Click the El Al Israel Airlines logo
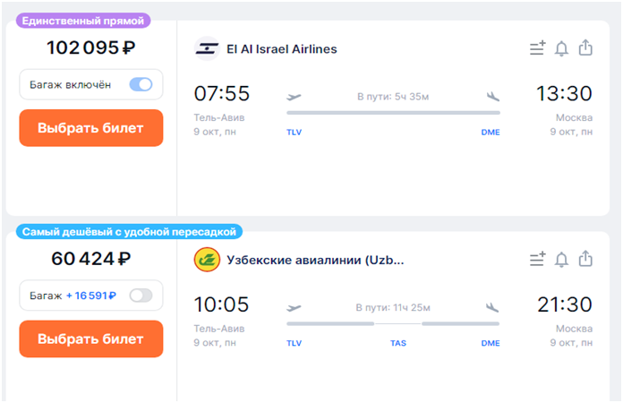623x403 pixels. tap(207, 49)
